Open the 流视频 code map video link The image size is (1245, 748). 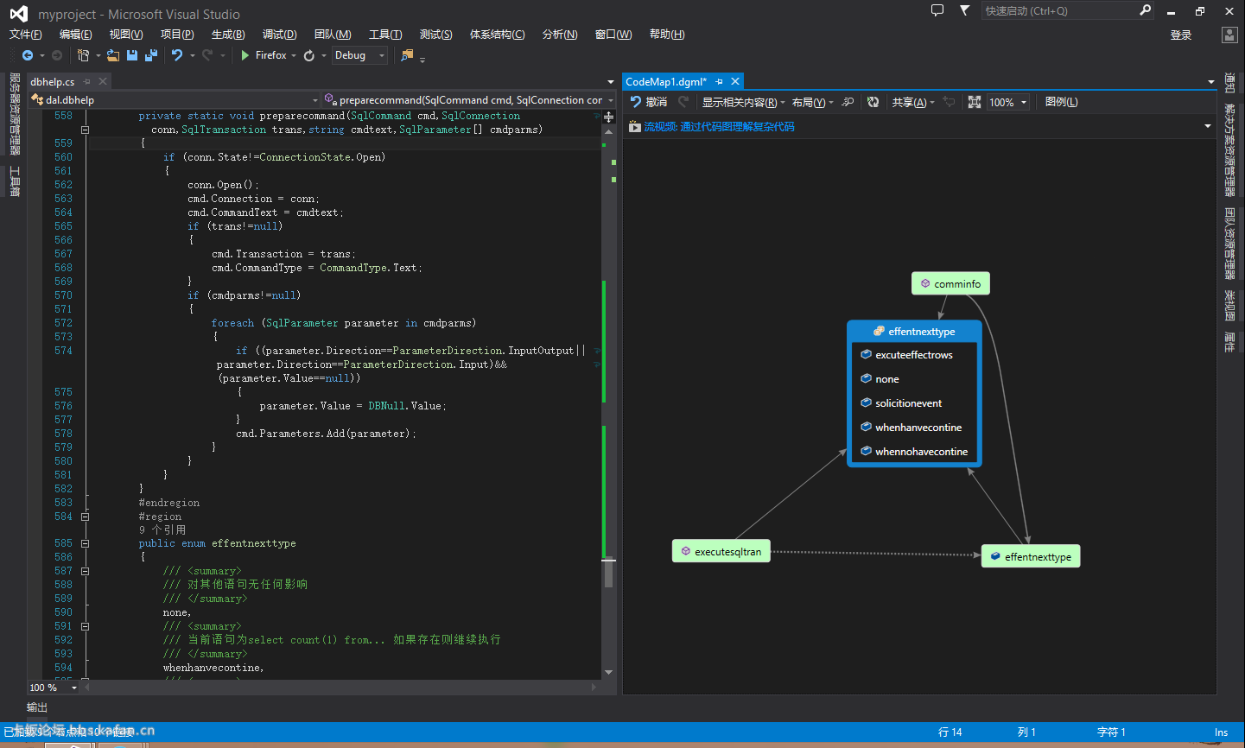pyautogui.click(x=719, y=127)
